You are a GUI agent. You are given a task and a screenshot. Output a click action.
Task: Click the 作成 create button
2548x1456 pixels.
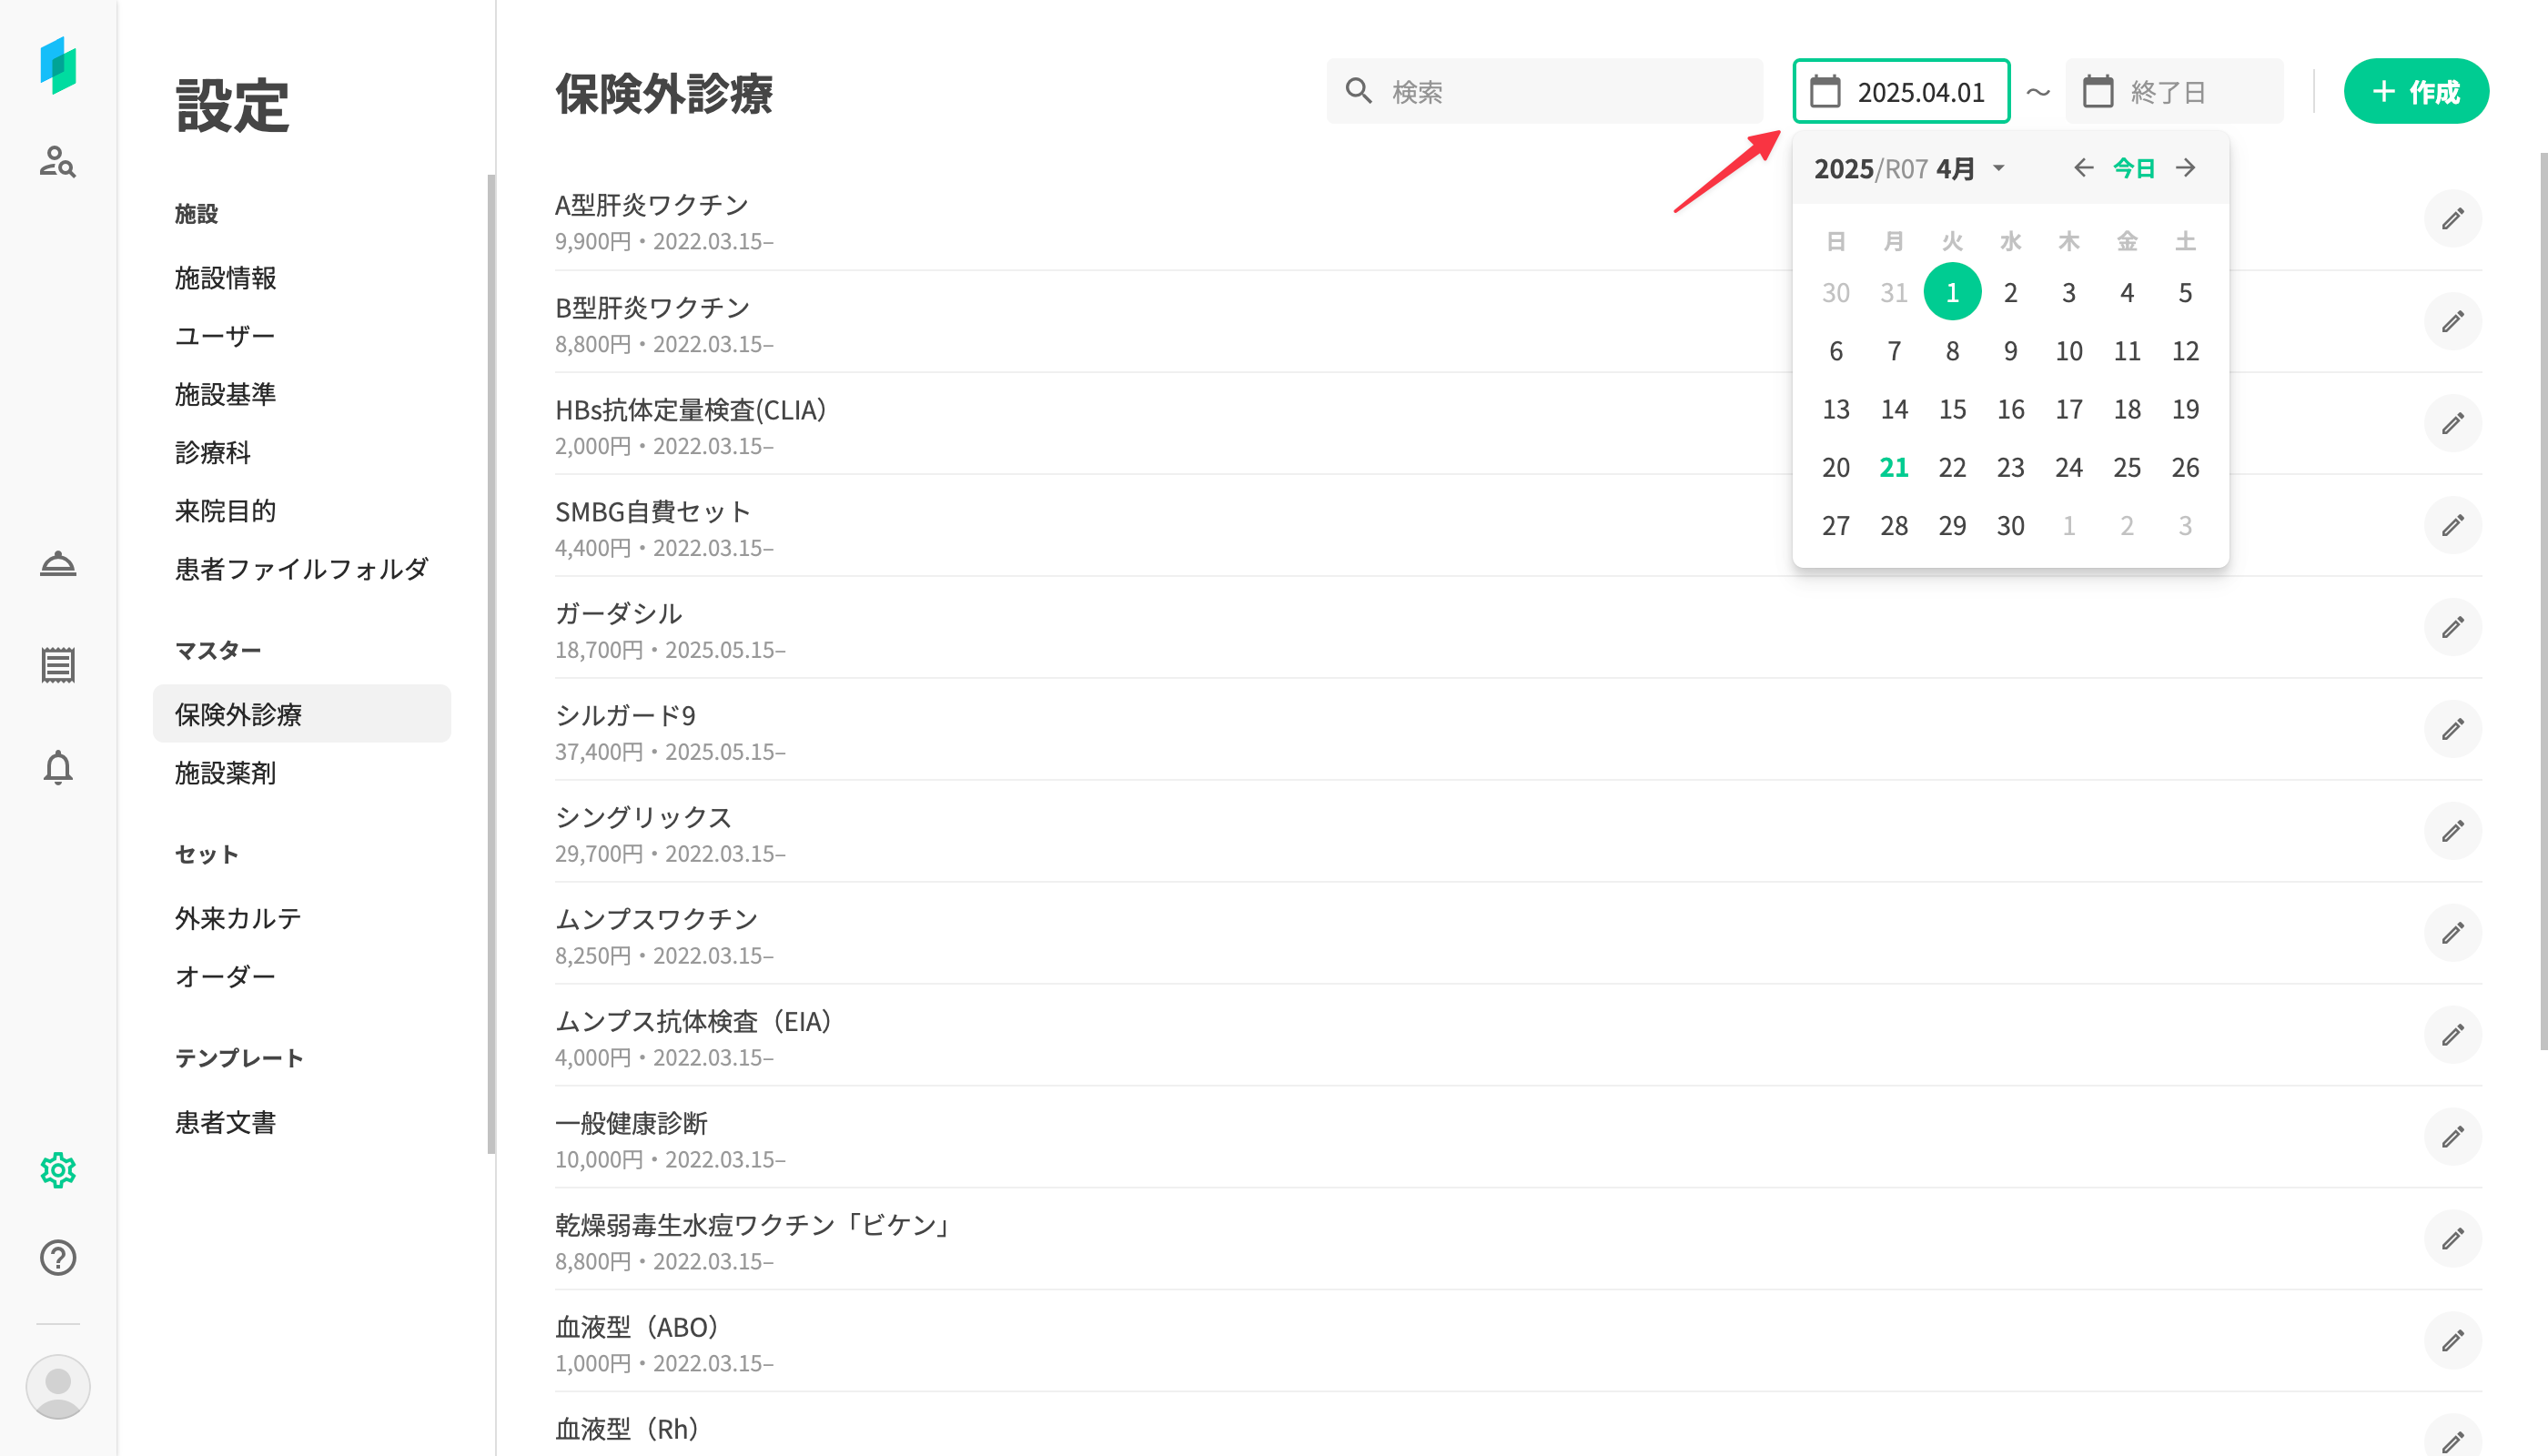coord(2415,92)
